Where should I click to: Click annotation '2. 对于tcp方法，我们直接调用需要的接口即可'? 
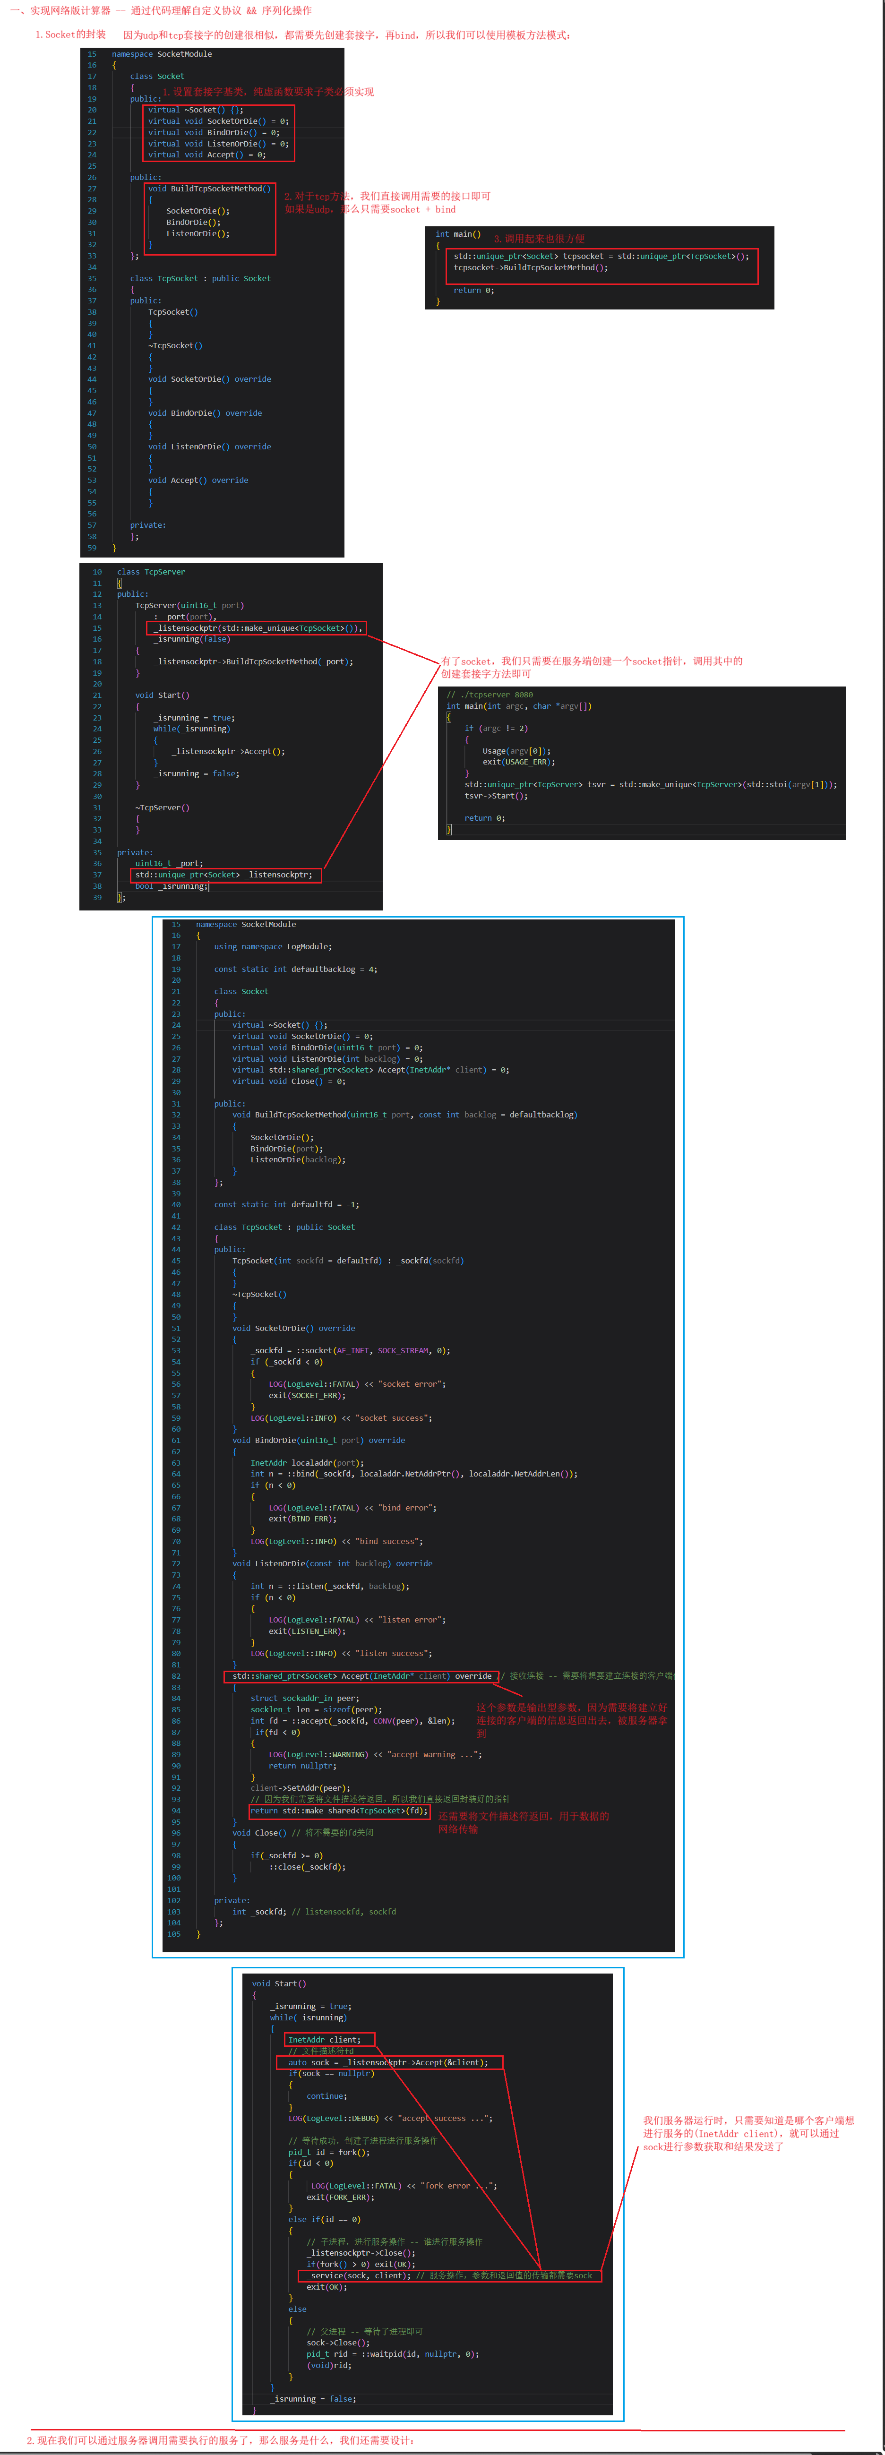click(x=387, y=197)
